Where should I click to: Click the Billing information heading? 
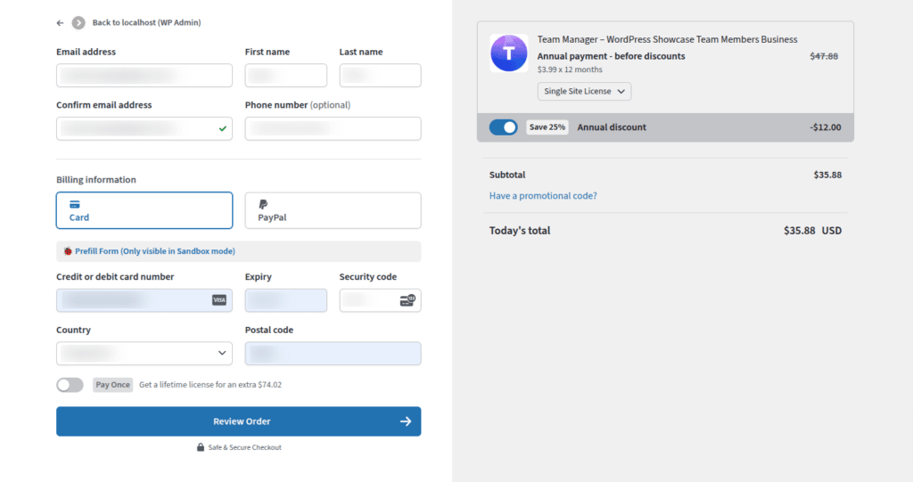click(x=96, y=180)
